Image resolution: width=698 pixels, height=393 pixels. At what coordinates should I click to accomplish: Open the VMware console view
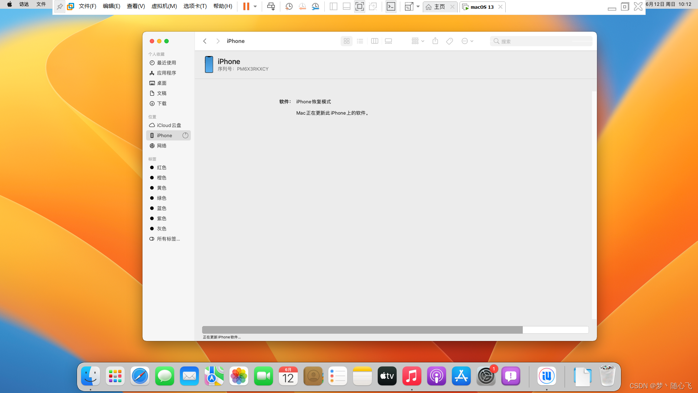tap(391, 7)
